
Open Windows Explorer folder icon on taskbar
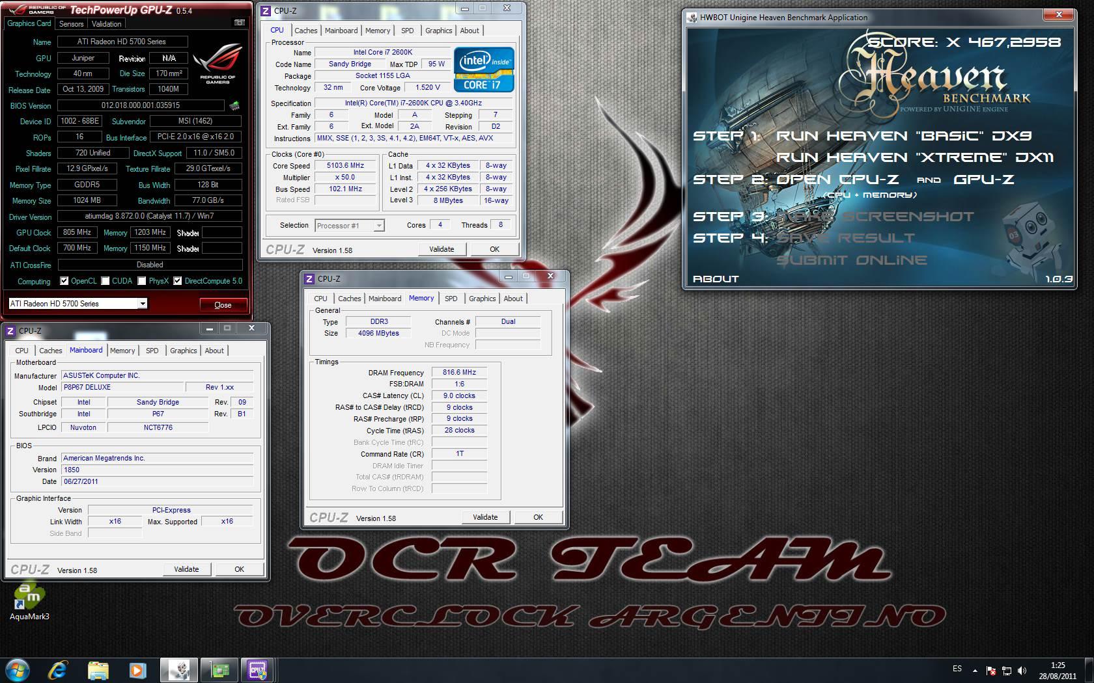(x=98, y=669)
